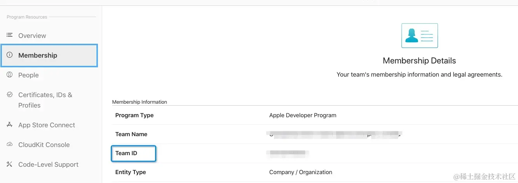Open Code-Level Support page
The image size is (518, 183).
point(49,164)
